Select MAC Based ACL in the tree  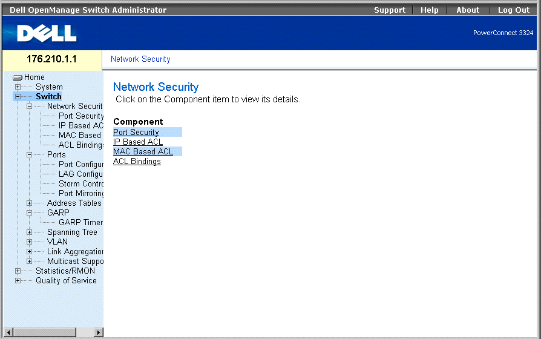pos(80,135)
